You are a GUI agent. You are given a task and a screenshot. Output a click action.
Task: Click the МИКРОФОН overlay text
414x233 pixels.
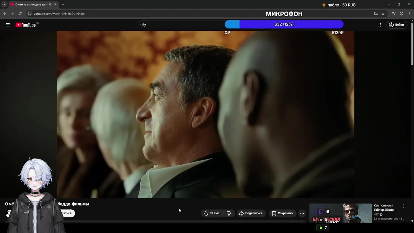[284, 14]
